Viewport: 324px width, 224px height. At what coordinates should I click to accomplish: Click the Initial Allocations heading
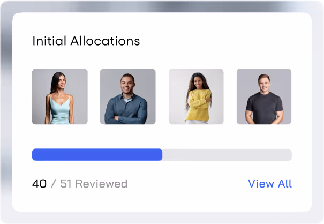point(86,41)
